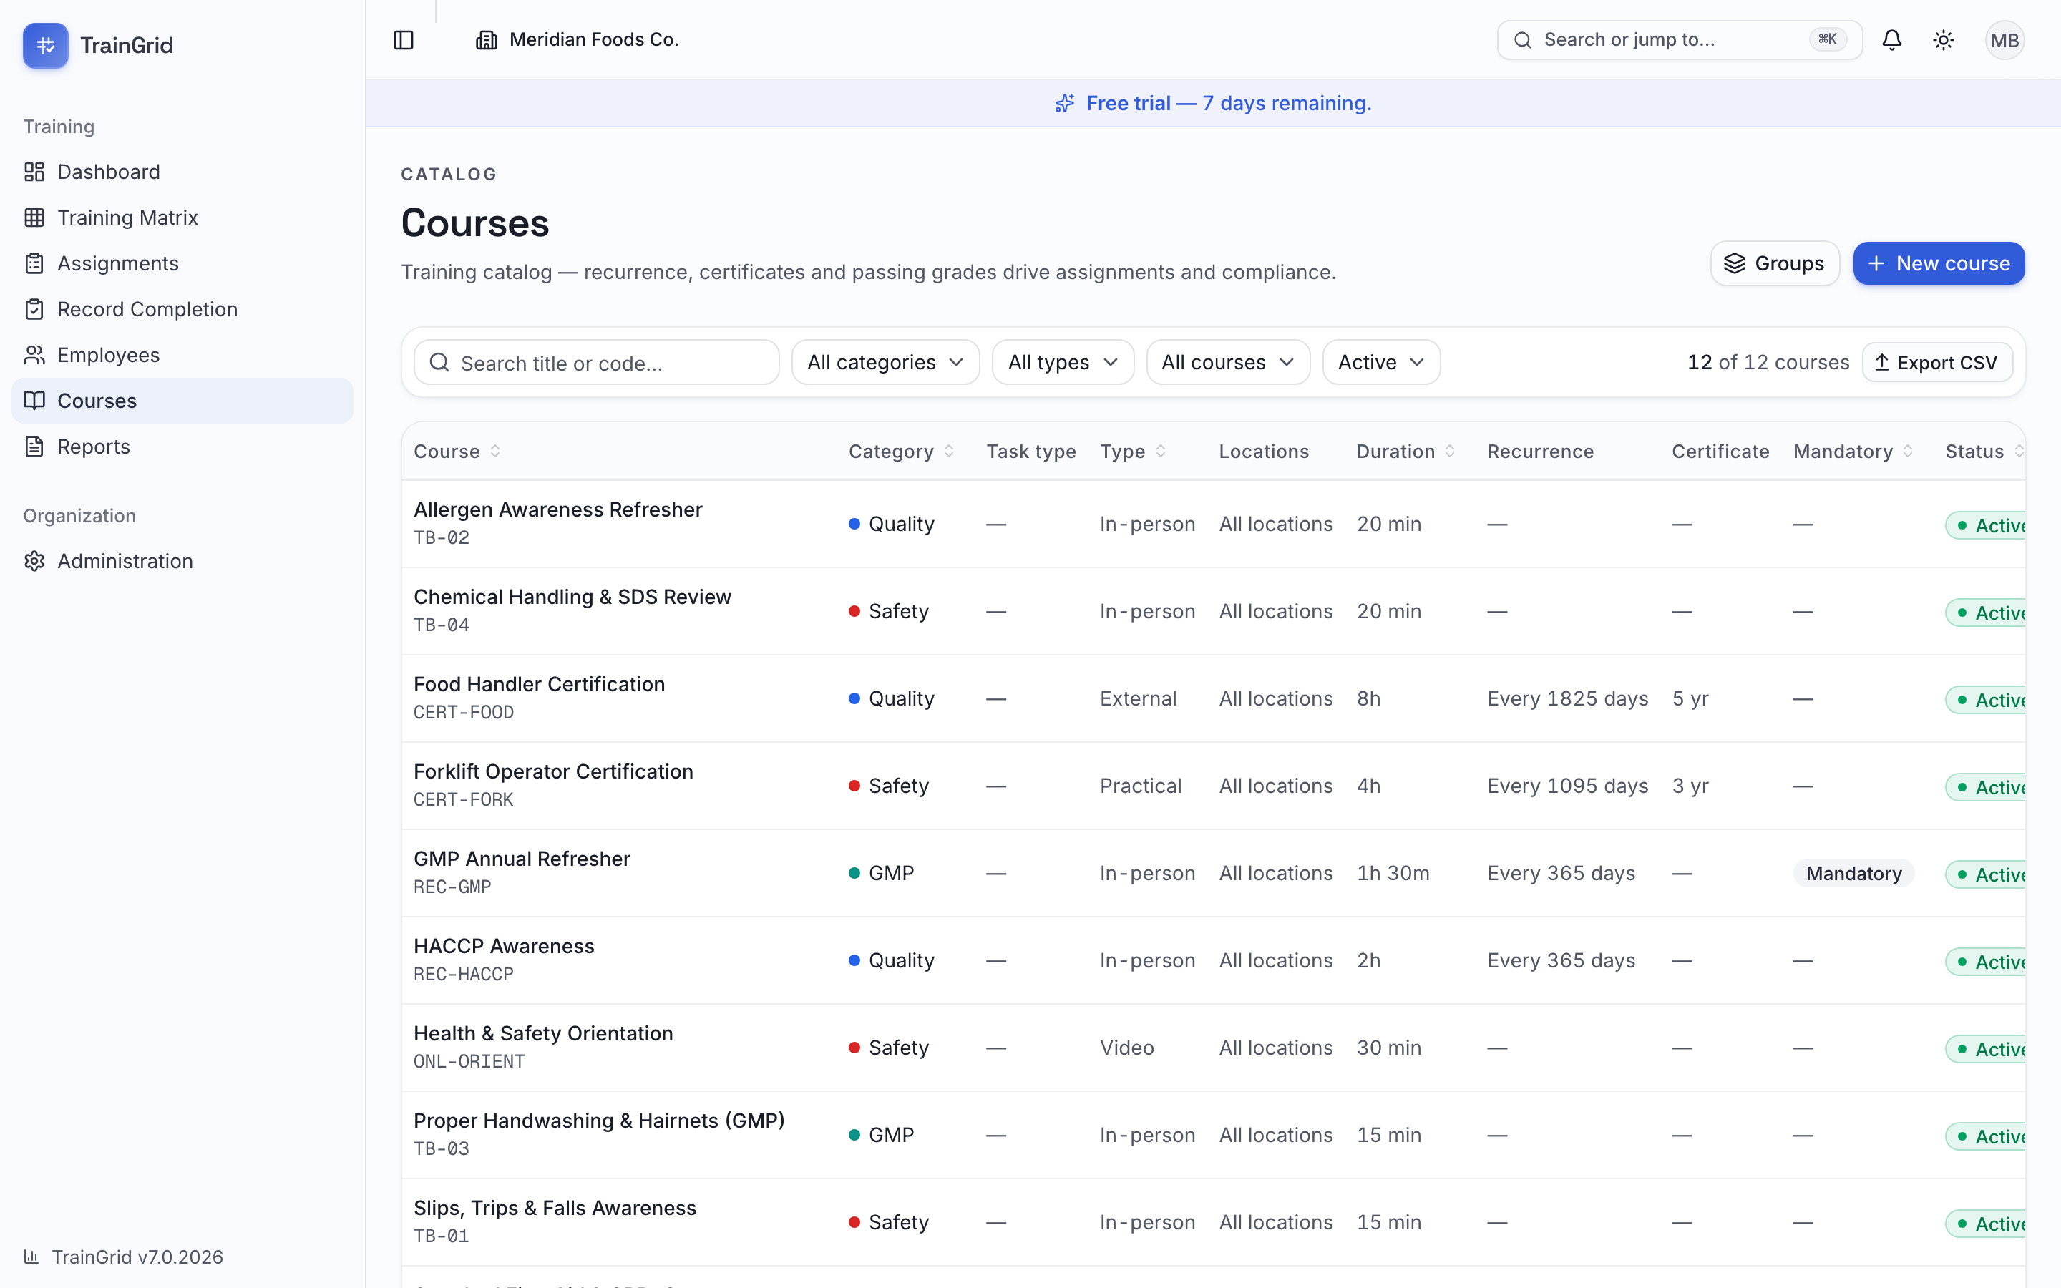The image size is (2061, 1288).
Task: Click the chart icon beside TrainGrid version
Action: 31,1257
